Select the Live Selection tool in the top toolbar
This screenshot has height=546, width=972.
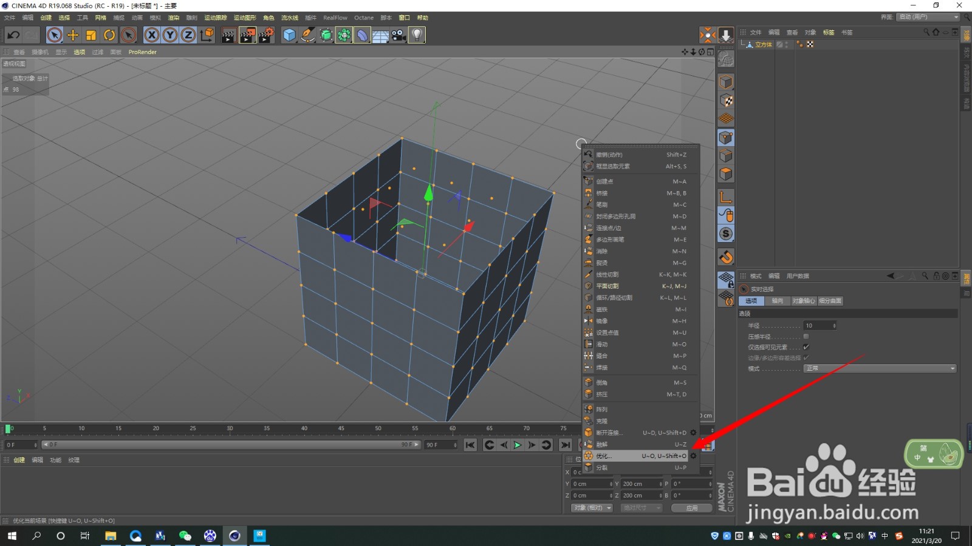(x=55, y=35)
